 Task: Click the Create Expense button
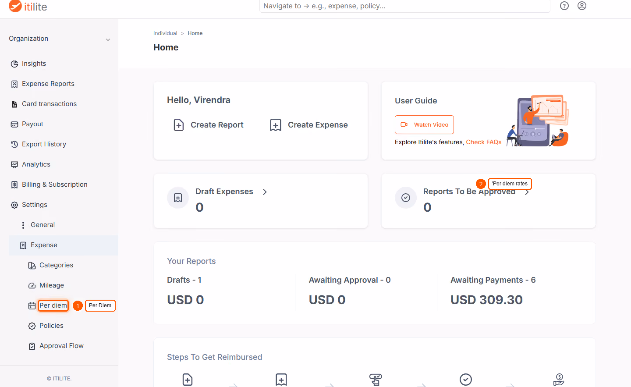309,125
